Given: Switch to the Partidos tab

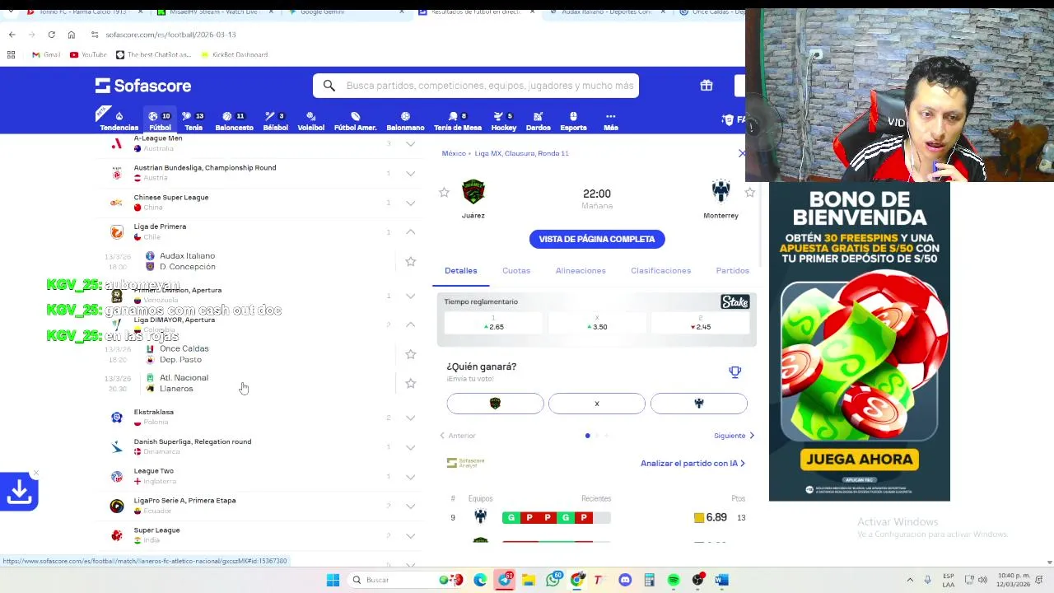Looking at the screenshot, I should click(732, 271).
